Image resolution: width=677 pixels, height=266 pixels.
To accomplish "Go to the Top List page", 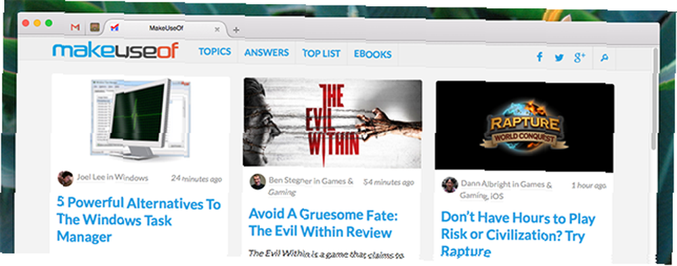I will pos(321,53).
